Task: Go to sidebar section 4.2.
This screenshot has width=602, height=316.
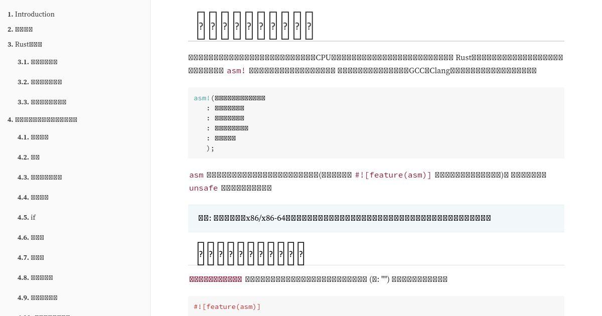Action: (29, 157)
